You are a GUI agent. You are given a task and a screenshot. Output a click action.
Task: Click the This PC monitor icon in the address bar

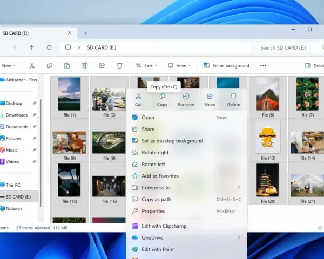pyautogui.click(x=68, y=47)
